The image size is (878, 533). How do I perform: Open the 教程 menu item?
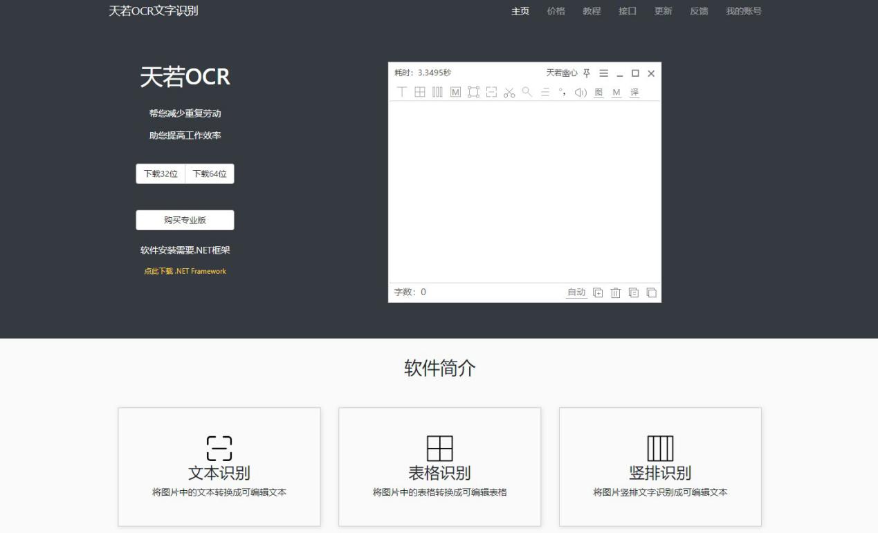[x=592, y=11]
